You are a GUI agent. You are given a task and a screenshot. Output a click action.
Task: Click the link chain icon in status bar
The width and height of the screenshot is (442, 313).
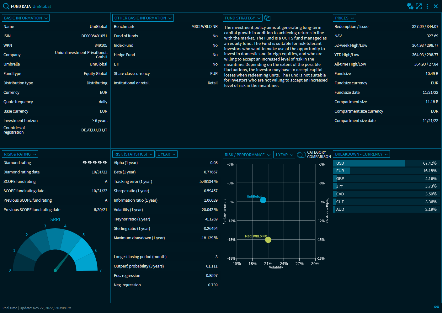click(x=436, y=307)
